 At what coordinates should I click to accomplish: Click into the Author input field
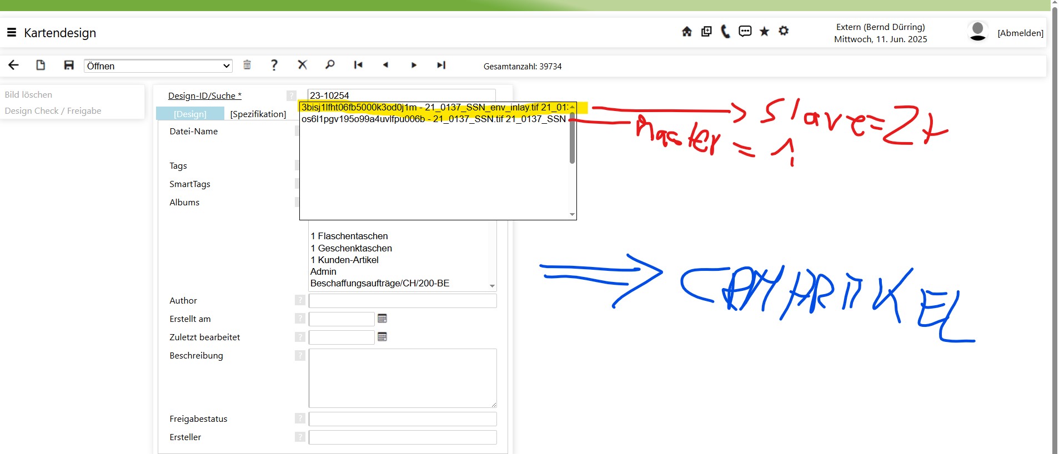tap(403, 301)
